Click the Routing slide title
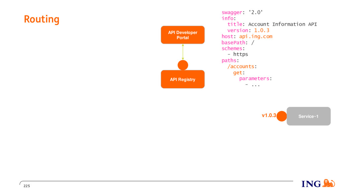Viewport: 343px width, 193px height. (x=42, y=19)
